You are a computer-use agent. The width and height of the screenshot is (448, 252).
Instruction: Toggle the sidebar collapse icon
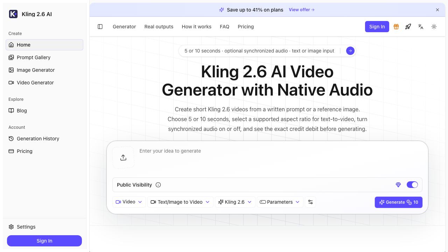[x=100, y=27]
